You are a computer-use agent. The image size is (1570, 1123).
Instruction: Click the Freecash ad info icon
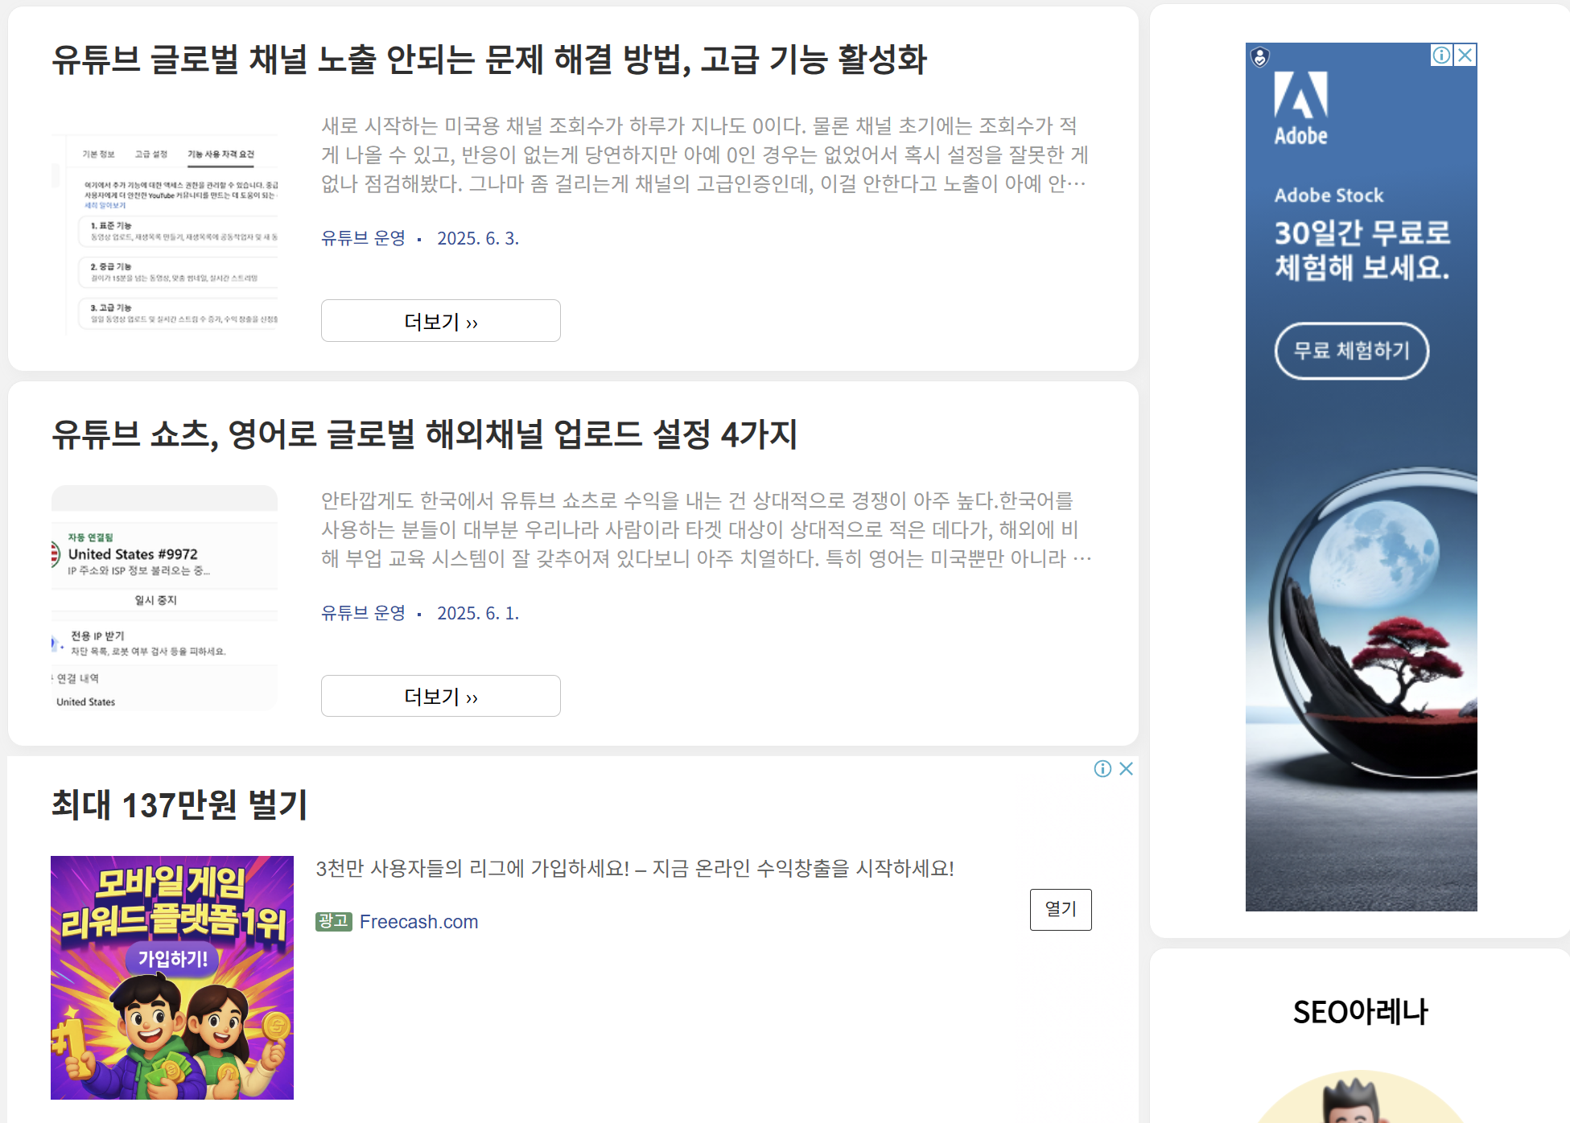point(1102,769)
